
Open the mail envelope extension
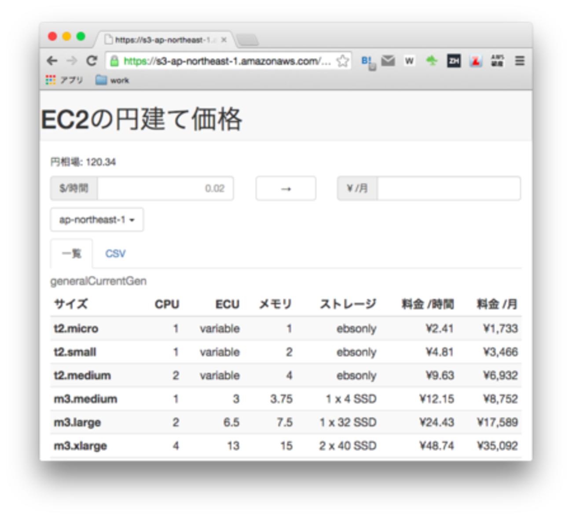coord(388,61)
